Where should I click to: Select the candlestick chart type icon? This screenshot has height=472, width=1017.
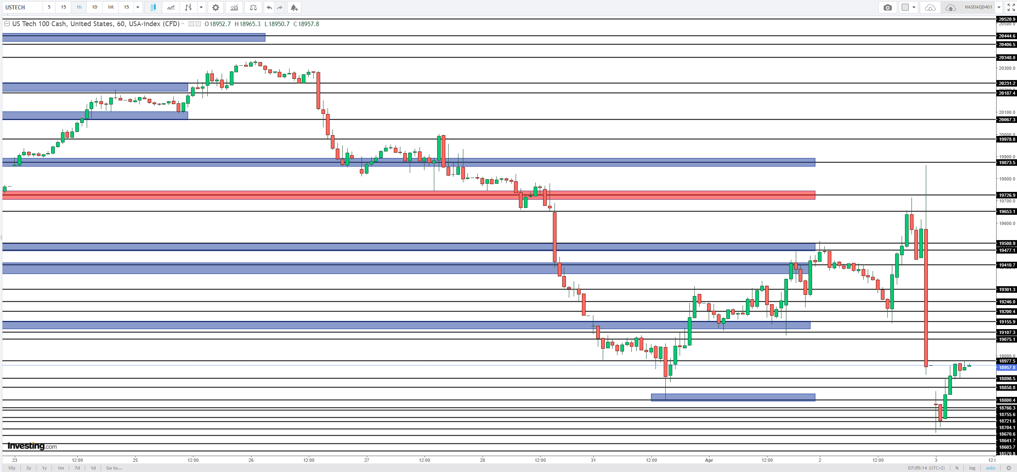click(153, 7)
